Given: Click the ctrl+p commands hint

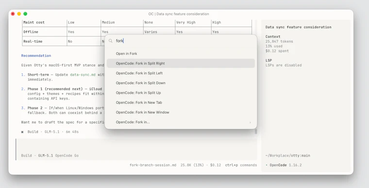Looking at the screenshot, I should [241, 165].
